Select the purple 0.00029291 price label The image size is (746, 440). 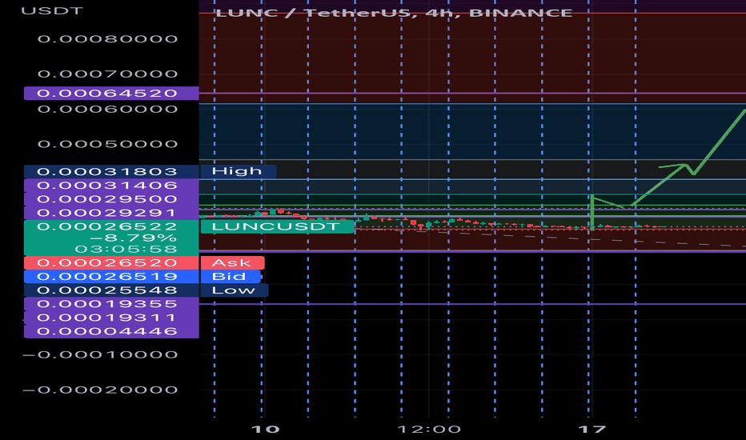click(111, 213)
